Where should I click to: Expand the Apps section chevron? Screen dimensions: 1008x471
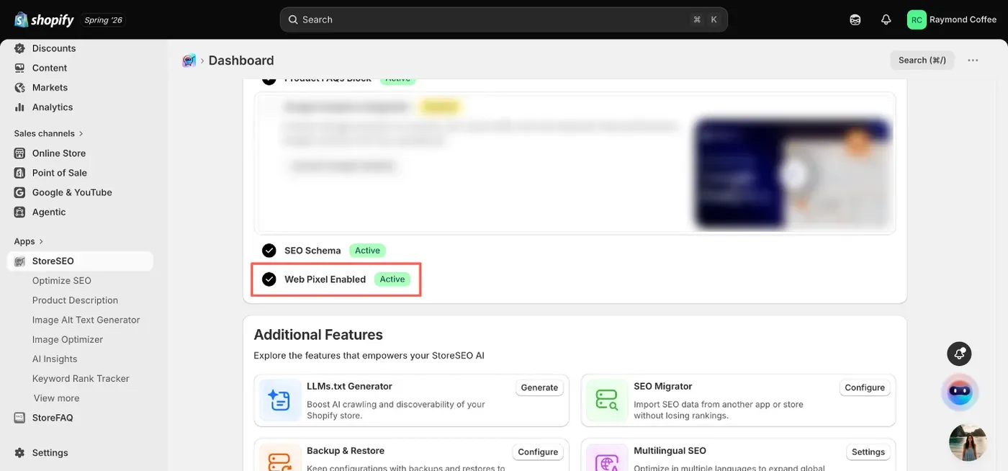tap(41, 241)
